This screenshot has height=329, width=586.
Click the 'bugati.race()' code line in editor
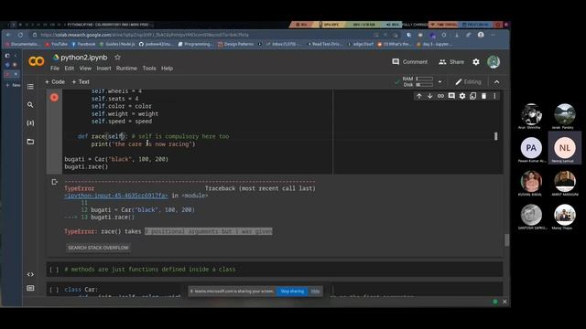86,166
